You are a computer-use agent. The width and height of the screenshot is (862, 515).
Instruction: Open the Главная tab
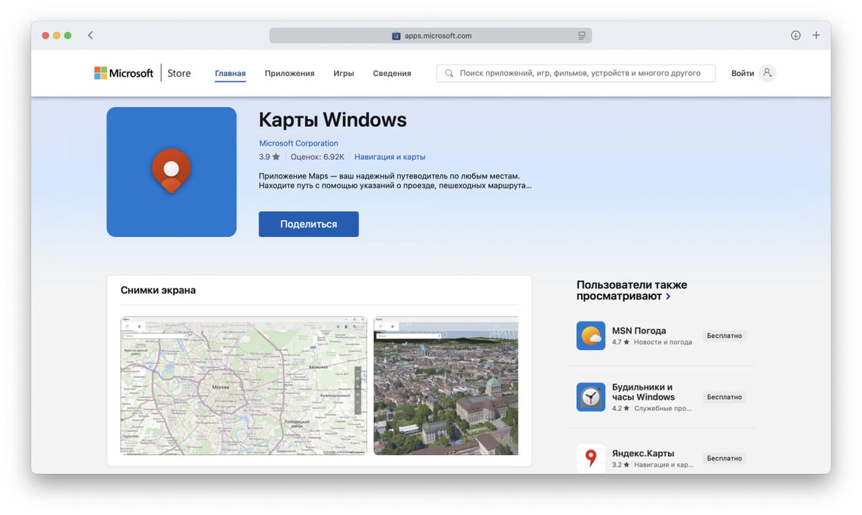(x=230, y=73)
